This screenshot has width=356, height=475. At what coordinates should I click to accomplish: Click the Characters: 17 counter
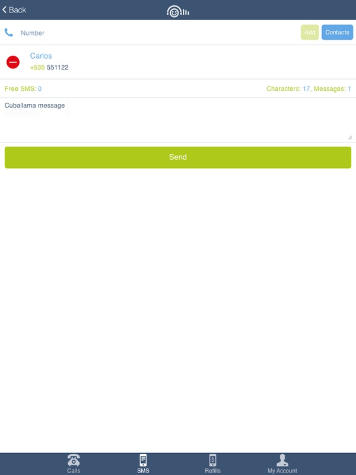(x=288, y=88)
